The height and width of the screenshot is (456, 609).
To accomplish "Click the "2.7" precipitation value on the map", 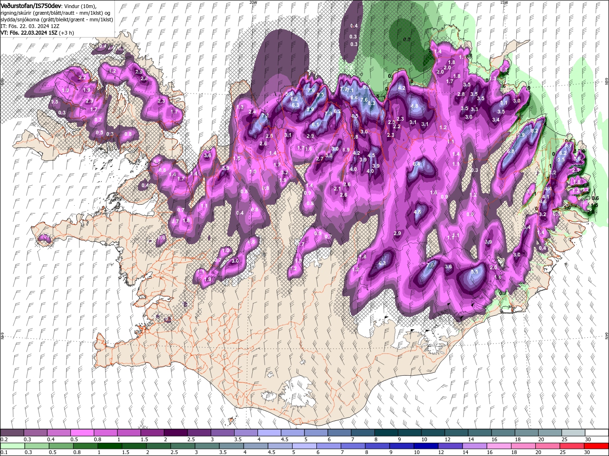I will tap(320, 159).
